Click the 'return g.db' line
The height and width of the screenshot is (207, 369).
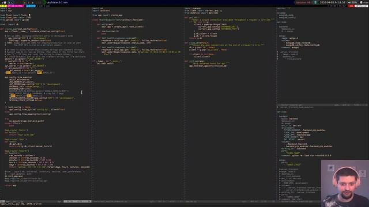(195, 39)
